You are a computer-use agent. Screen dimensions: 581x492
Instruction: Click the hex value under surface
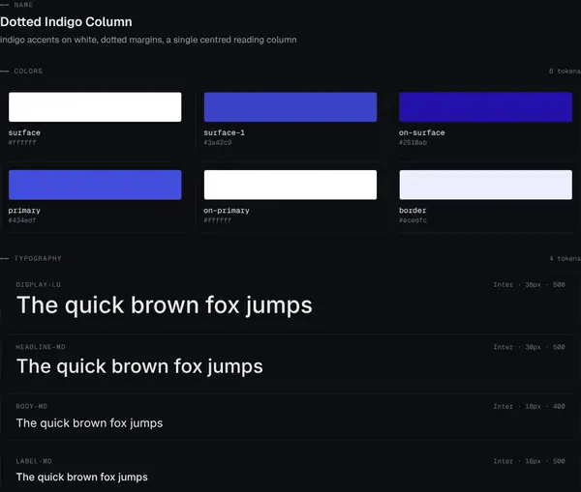[22, 142]
